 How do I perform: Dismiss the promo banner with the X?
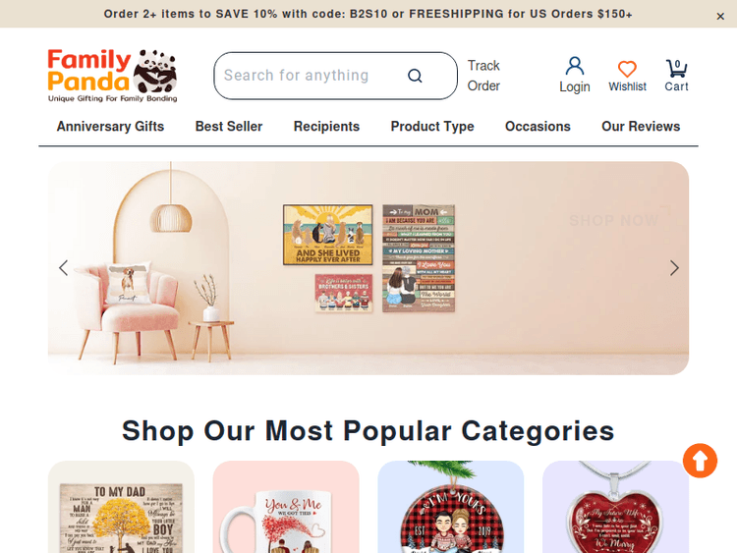(x=720, y=17)
